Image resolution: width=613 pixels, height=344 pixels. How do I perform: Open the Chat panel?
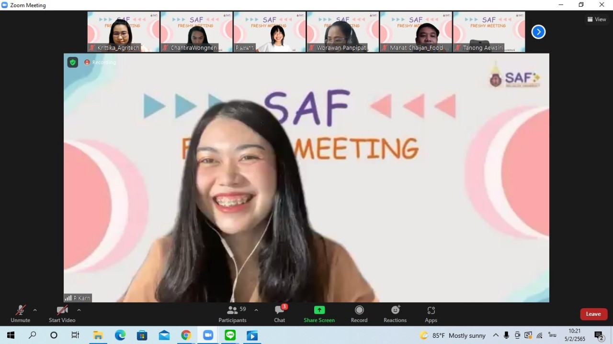[280, 314]
